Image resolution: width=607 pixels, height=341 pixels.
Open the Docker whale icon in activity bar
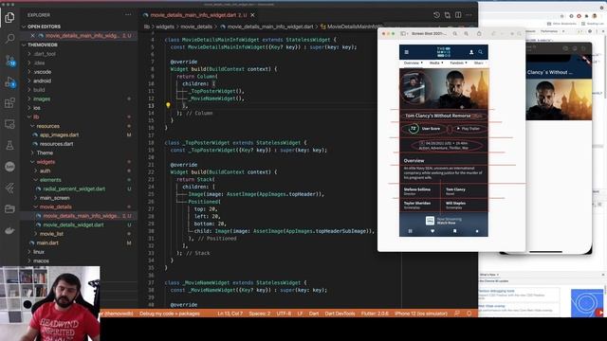[x=9, y=231]
